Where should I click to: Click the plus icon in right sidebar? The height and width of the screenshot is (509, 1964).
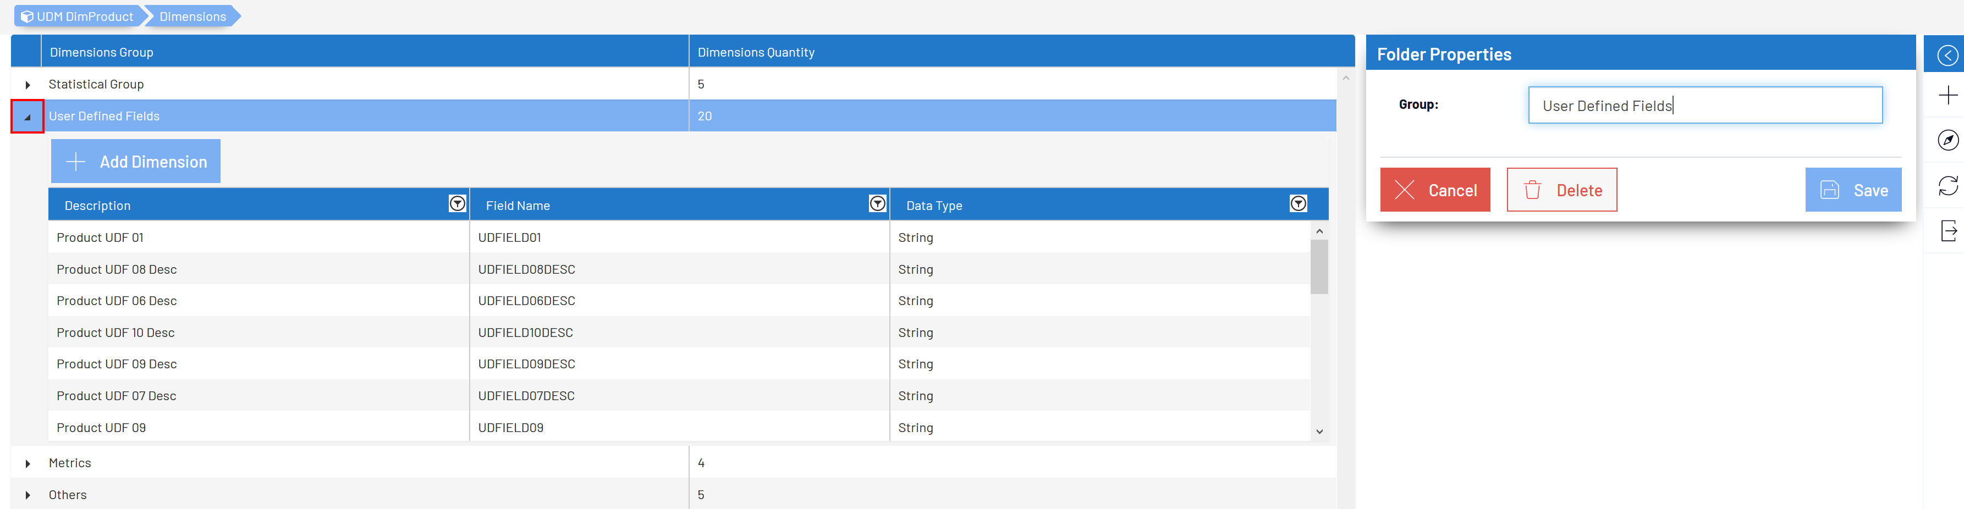point(1948,95)
